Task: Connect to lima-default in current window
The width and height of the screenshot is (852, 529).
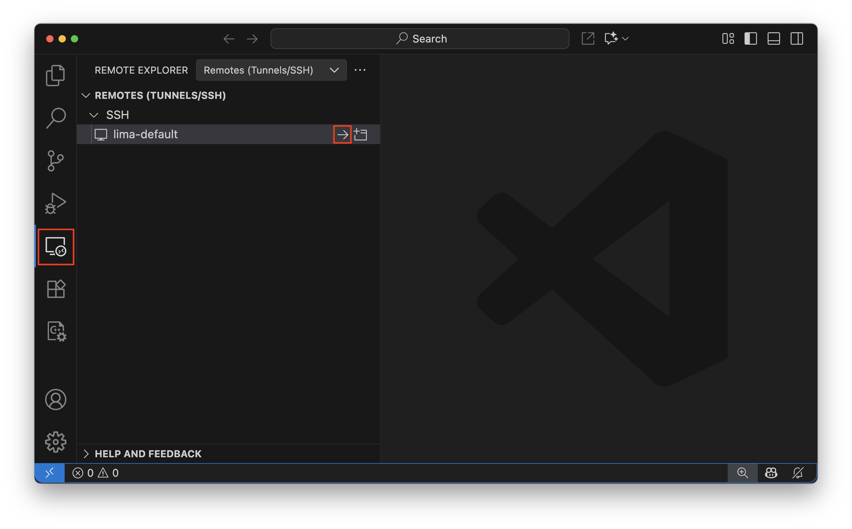Action: pos(342,134)
